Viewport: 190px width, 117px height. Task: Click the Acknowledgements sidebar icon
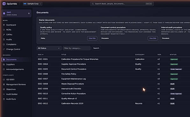[x=4, y=69]
